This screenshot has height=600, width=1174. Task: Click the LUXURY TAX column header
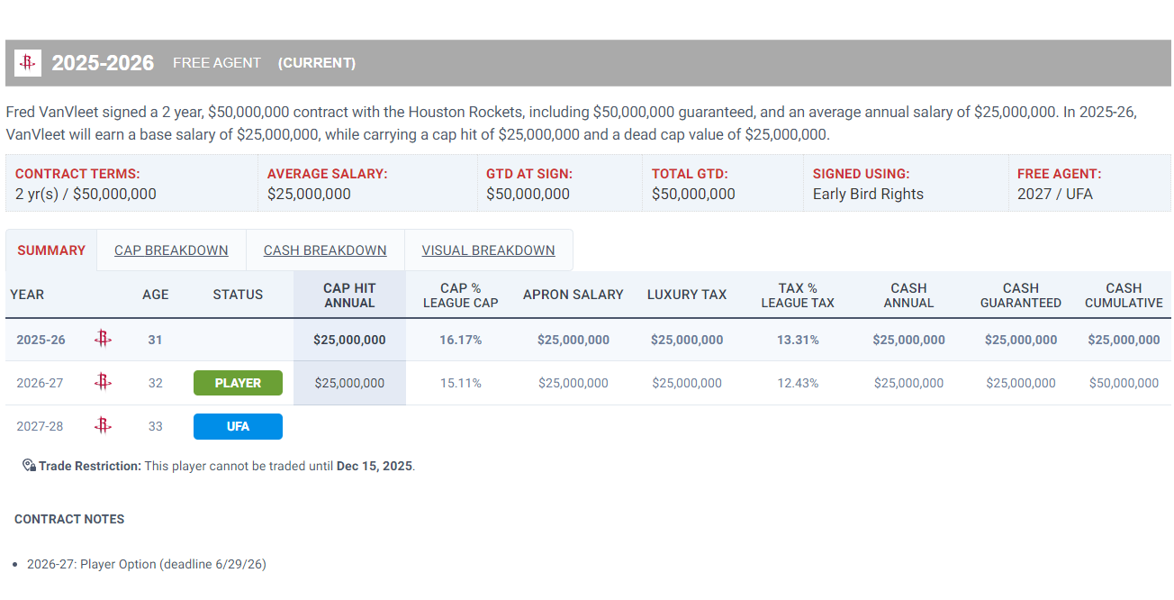687,295
